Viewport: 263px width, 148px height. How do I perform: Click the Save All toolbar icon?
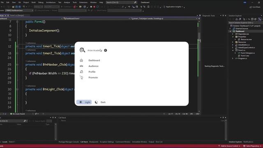[20, 7]
